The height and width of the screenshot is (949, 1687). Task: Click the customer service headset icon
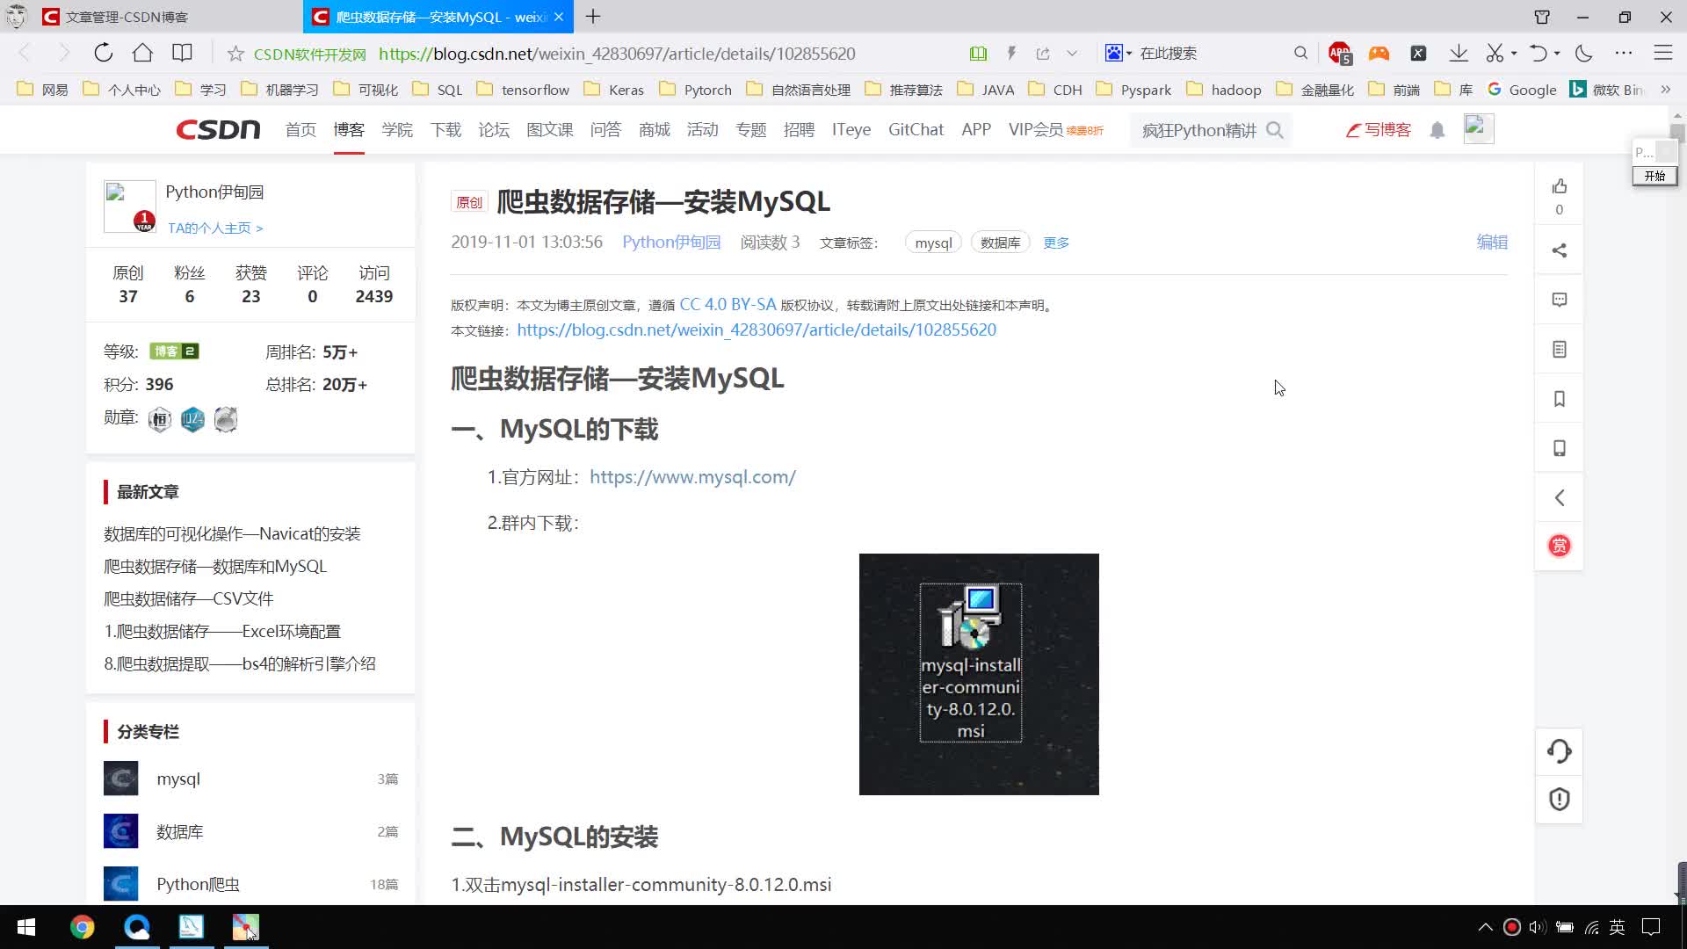coord(1559,751)
